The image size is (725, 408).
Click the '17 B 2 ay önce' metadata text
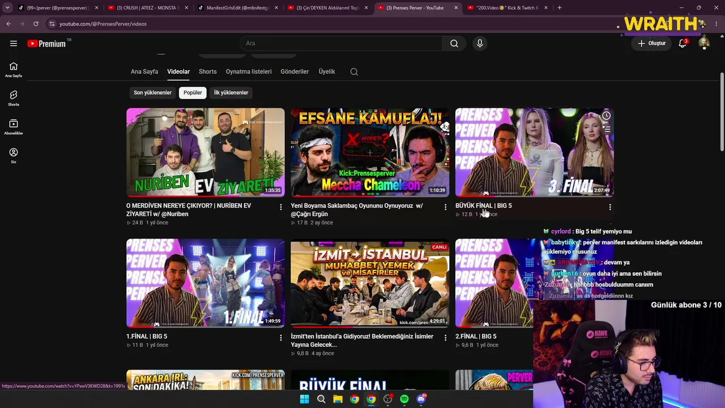tap(312, 223)
